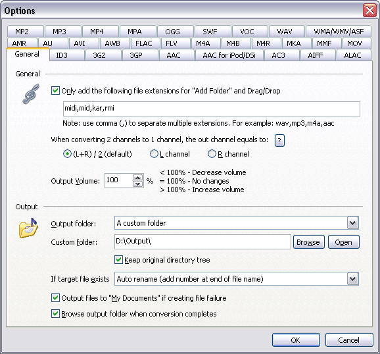Close the Options dialog window
Viewport: 380px width, 354px height.
[369, 11]
